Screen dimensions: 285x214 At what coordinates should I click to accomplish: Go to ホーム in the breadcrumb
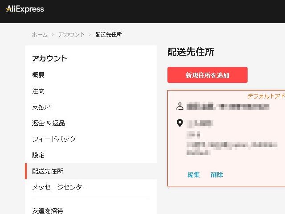click(x=40, y=35)
